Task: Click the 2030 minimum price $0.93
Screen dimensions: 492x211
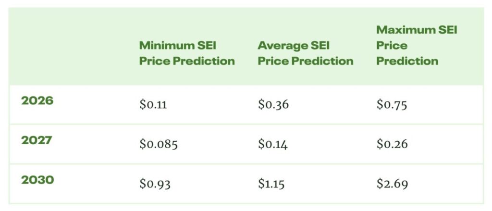Action: 154,184
